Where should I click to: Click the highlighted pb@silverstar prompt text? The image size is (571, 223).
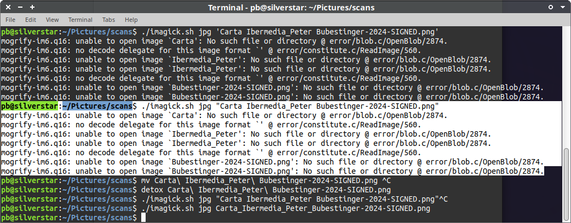pyautogui.click(x=30, y=105)
